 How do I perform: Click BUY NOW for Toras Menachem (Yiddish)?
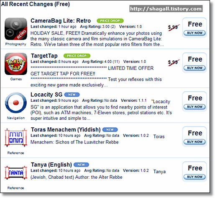click(x=195, y=142)
